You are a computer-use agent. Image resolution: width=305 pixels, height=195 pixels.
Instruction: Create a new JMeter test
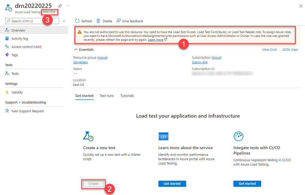pos(93,184)
